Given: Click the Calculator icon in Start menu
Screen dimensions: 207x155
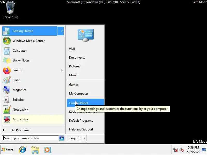Looking at the screenshot, I should 7,51.
